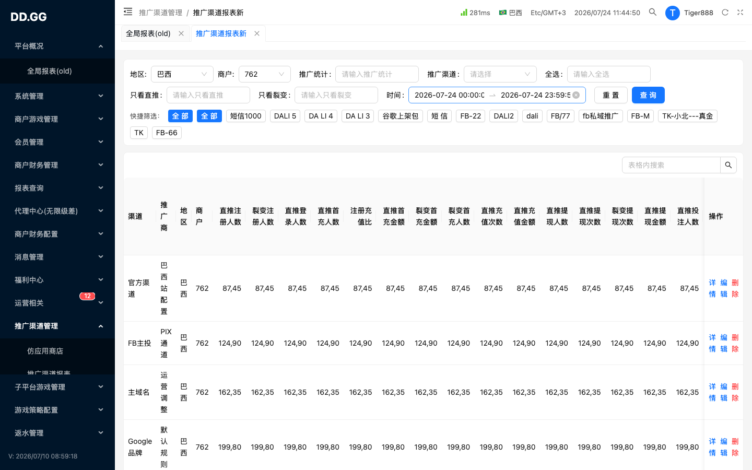752x470 pixels.
Task: Select the FB/77 quick filter
Action: pyautogui.click(x=560, y=116)
